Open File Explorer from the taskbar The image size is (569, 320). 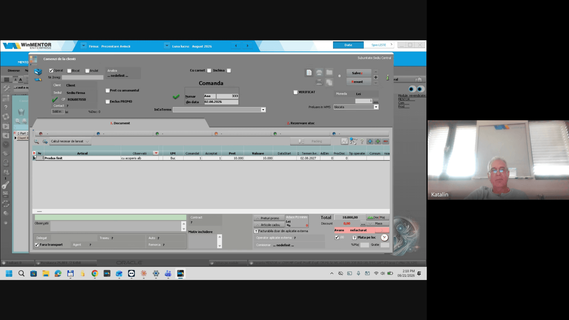[x=46, y=273]
